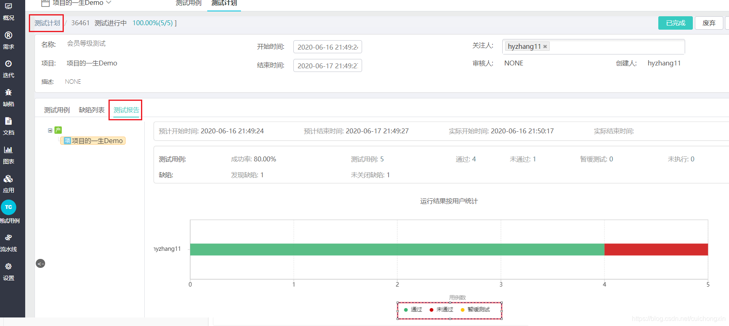Click the project icon beside 项目的一生Demo header
The width and height of the screenshot is (729, 326).
46,3
